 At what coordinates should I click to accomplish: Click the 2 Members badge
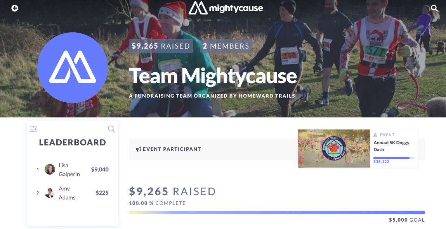point(226,46)
